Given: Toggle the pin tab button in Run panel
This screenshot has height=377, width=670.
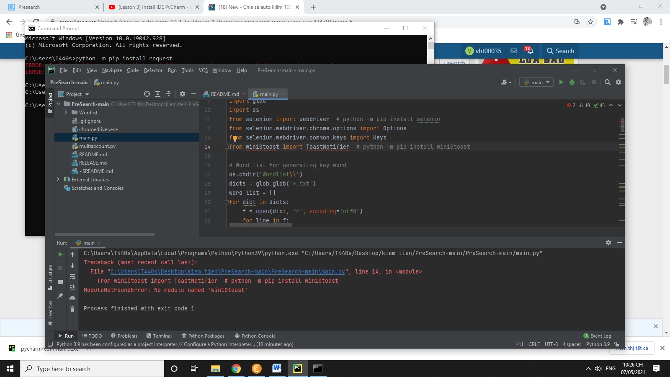Looking at the screenshot, I should tap(60, 296).
